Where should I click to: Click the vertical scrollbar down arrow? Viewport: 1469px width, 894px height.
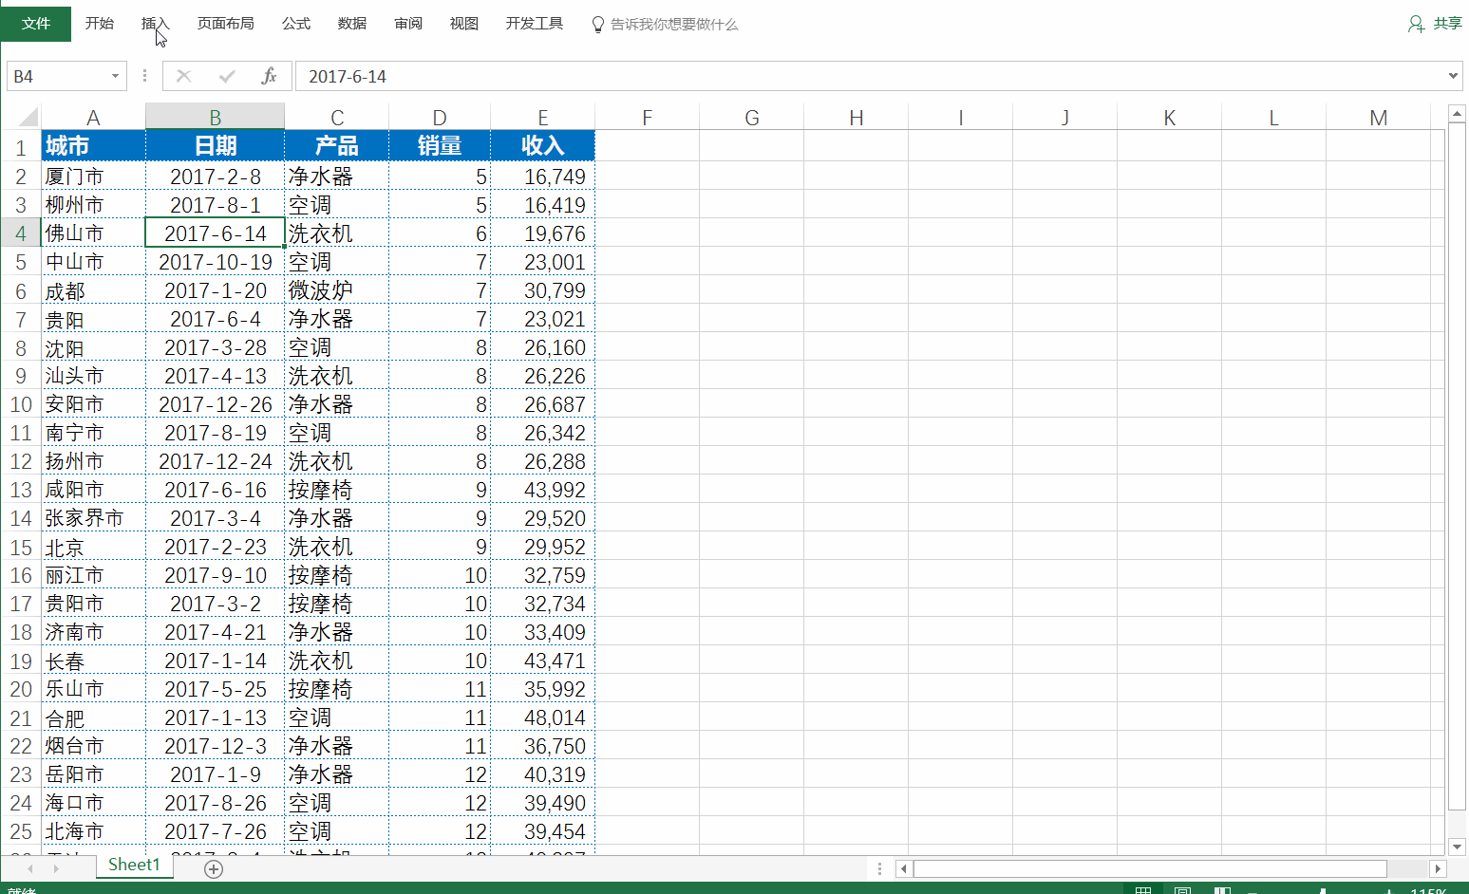[1458, 847]
